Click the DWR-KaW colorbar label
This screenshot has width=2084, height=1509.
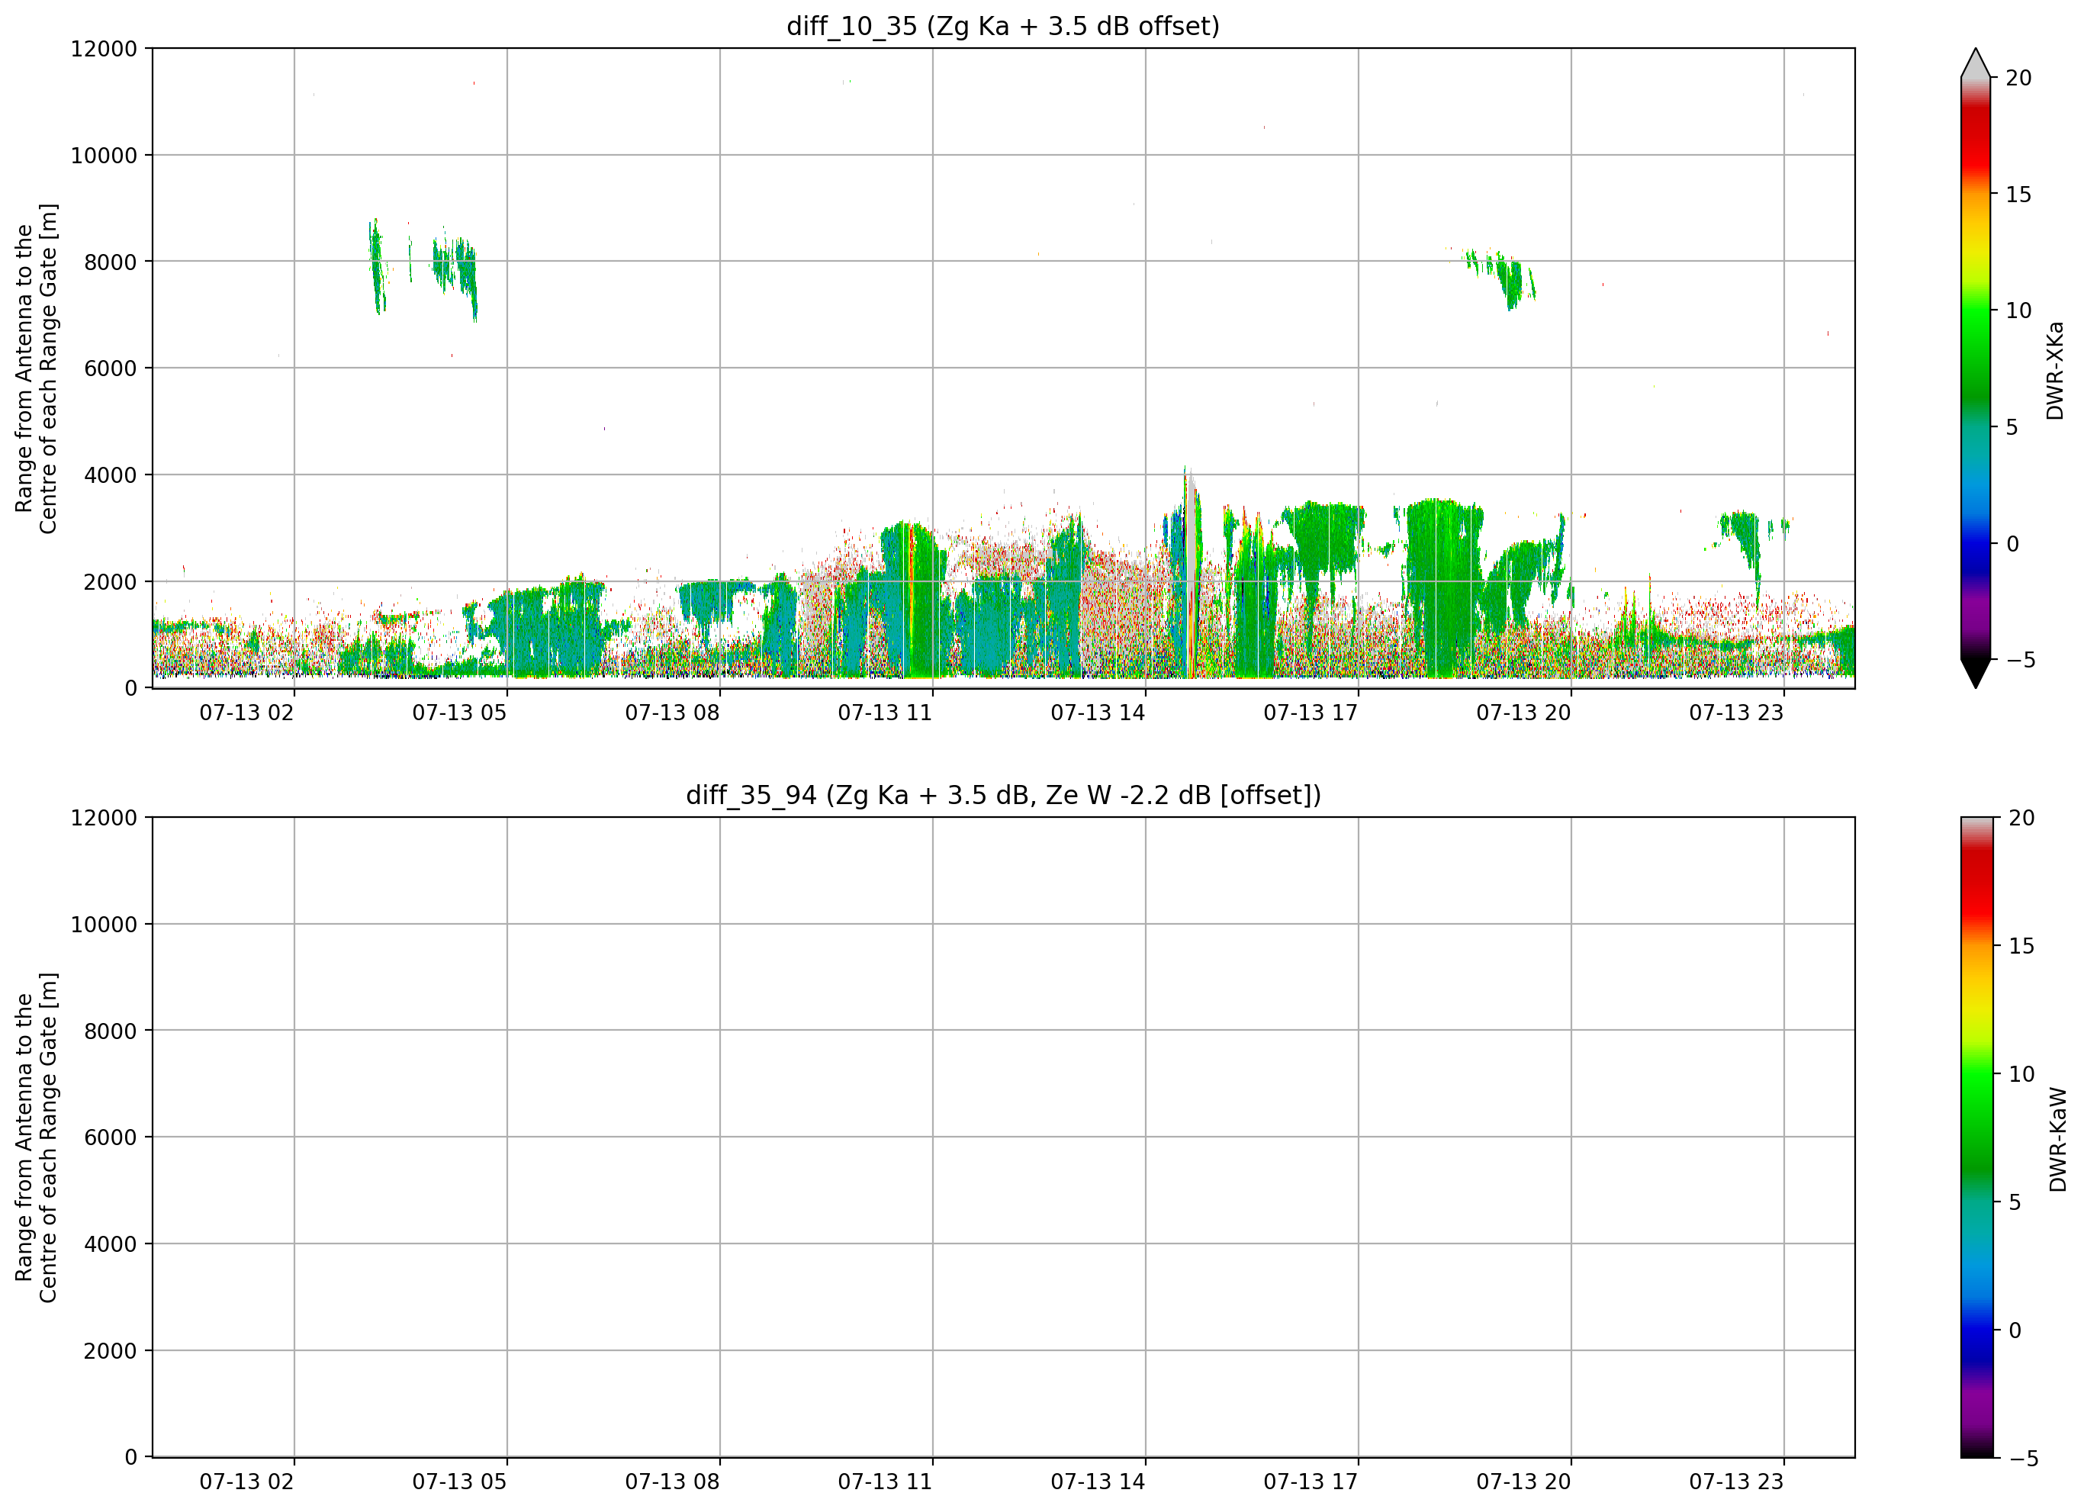coord(2057,1140)
